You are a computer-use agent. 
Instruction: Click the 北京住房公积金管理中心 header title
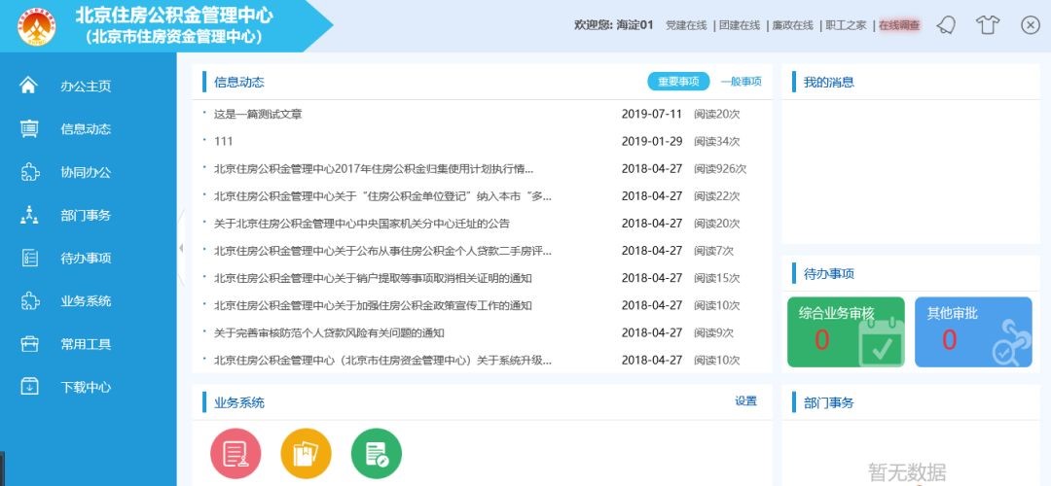point(174,15)
